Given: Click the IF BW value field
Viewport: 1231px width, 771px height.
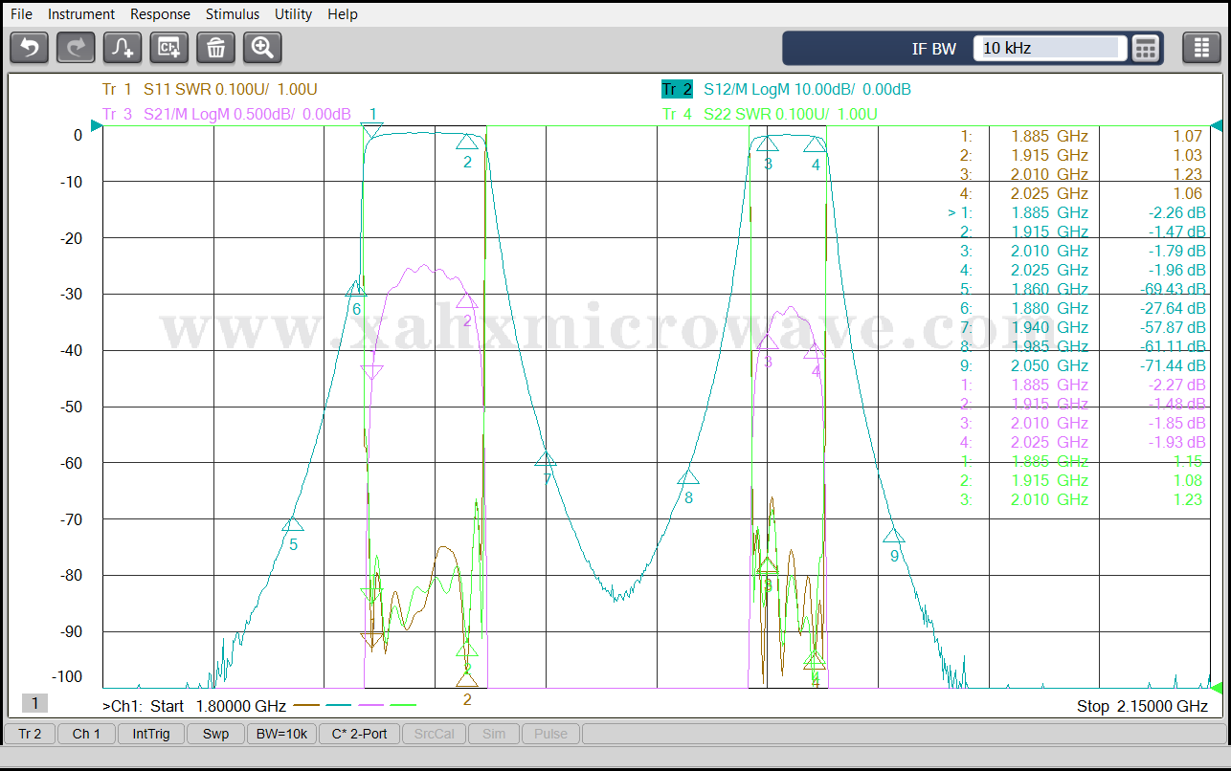Looking at the screenshot, I should click(1050, 48).
